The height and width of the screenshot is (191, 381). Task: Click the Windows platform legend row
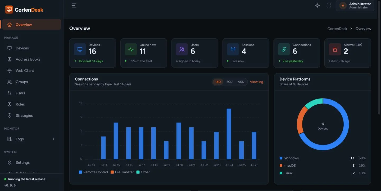tap(323, 158)
